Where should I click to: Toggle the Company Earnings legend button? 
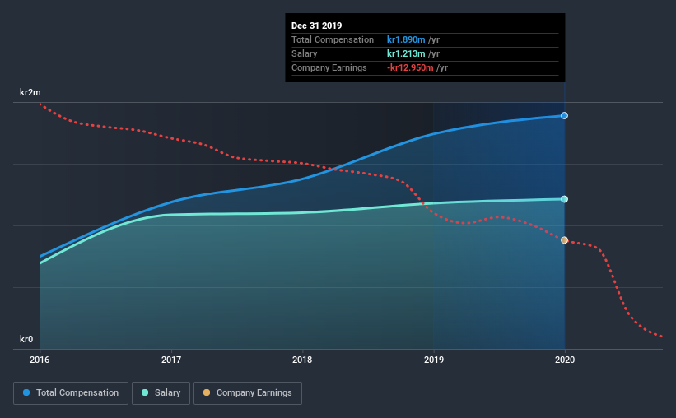coord(248,393)
